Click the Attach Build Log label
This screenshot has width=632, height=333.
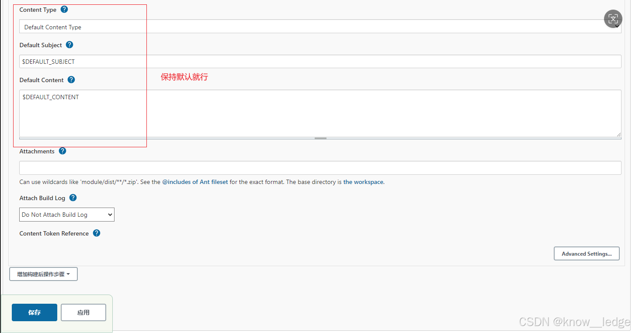(x=42, y=198)
